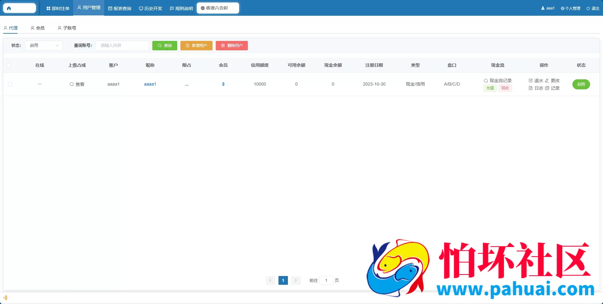Click the aaa1 user account label

point(548,8)
